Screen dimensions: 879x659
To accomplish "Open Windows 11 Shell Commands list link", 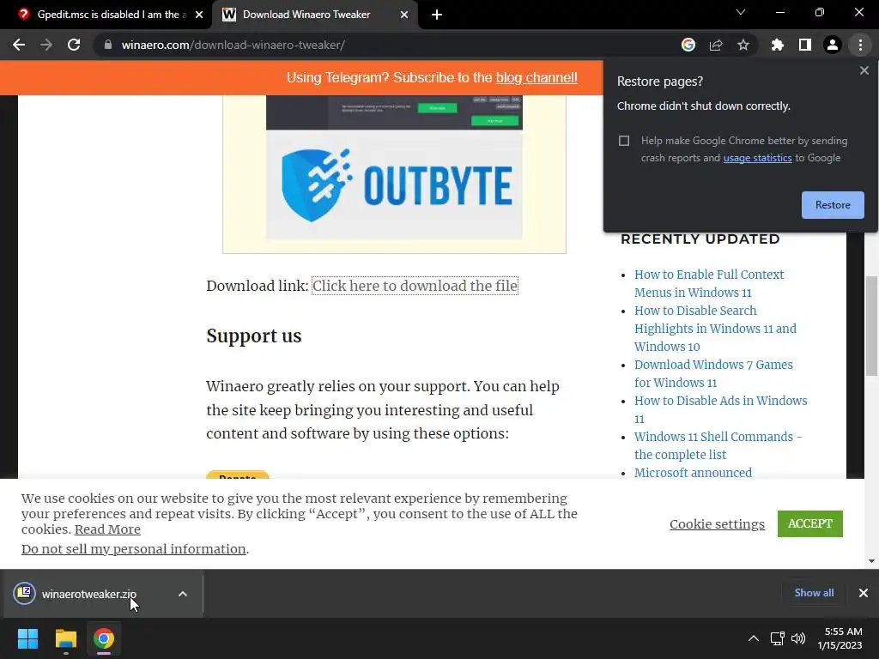I will 718,445.
